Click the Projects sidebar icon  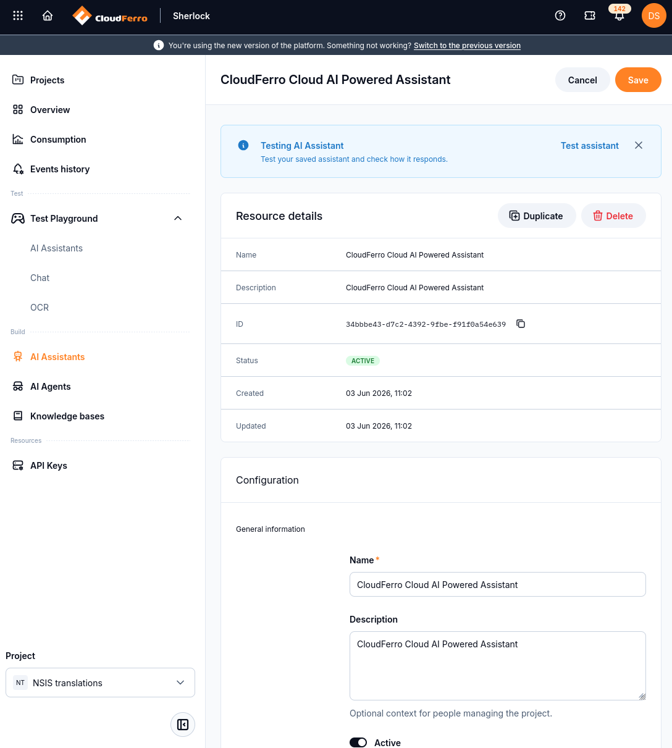18,80
